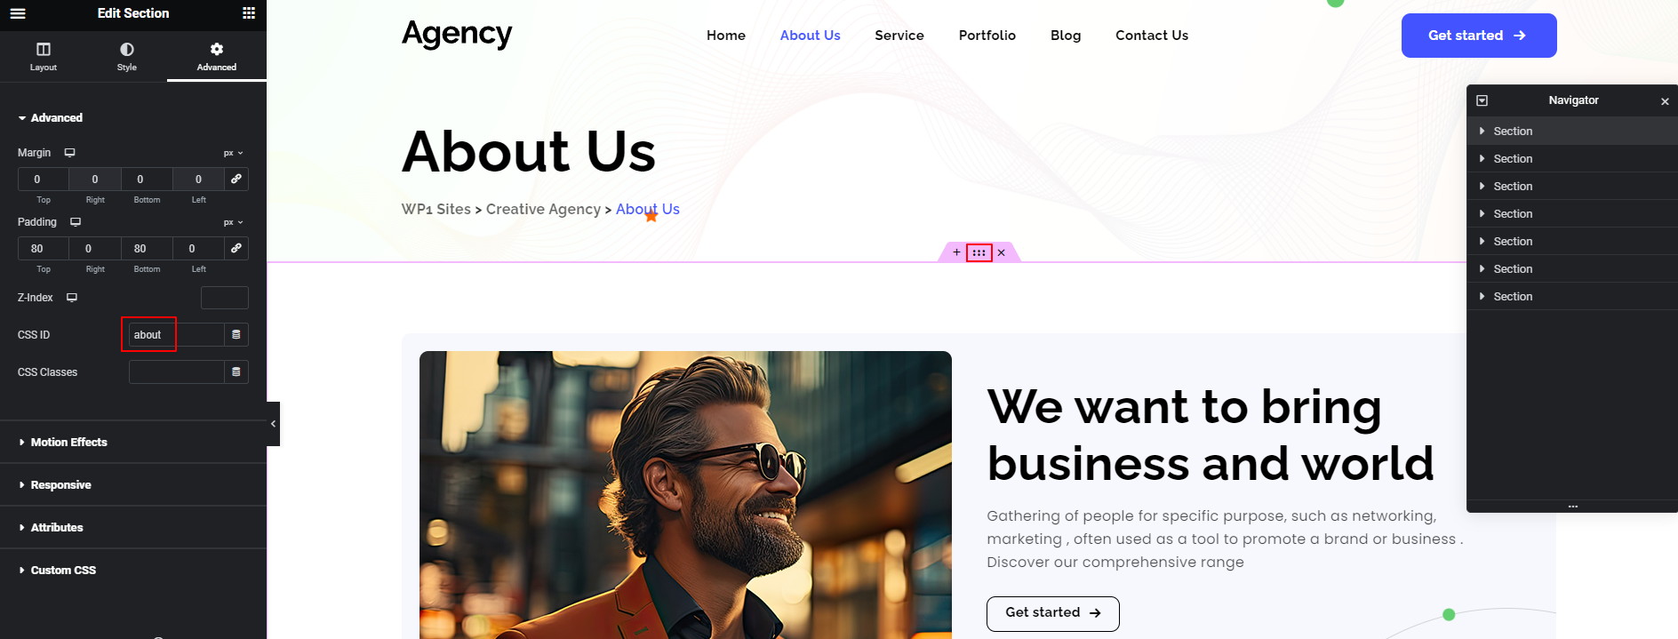
Task: Collapse the editor panel with arrow toggle
Action: click(273, 424)
